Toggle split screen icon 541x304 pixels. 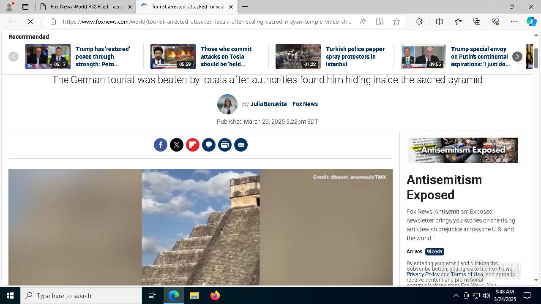(x=439, y=22)
